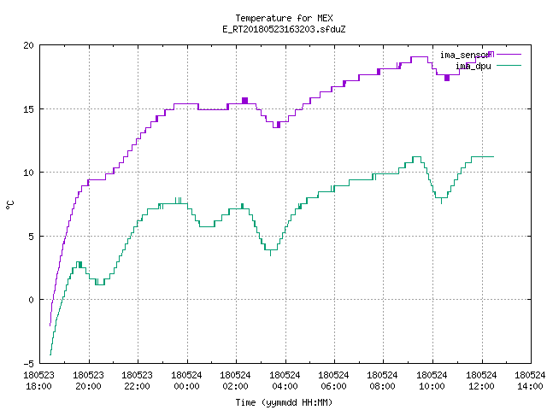Click the x-axis tick label 180523 20:00
547x410 pixels.
88,381
